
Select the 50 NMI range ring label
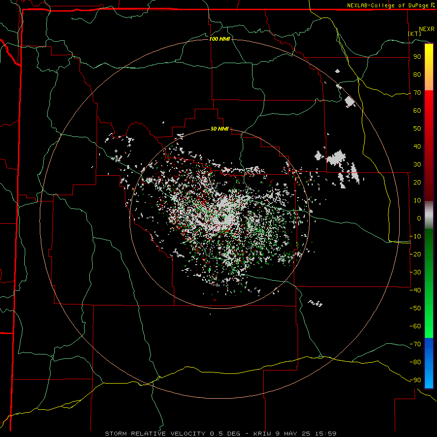tap(219, 129)
